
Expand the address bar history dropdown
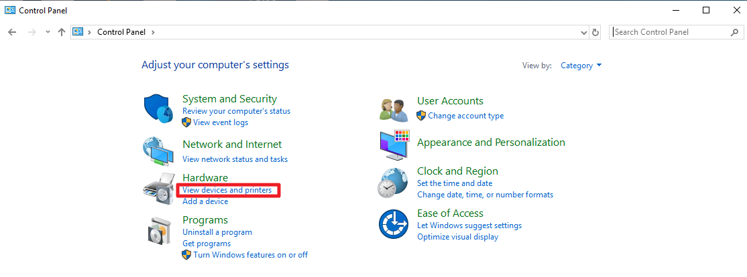pyautogui.click(x=585, y=33)
